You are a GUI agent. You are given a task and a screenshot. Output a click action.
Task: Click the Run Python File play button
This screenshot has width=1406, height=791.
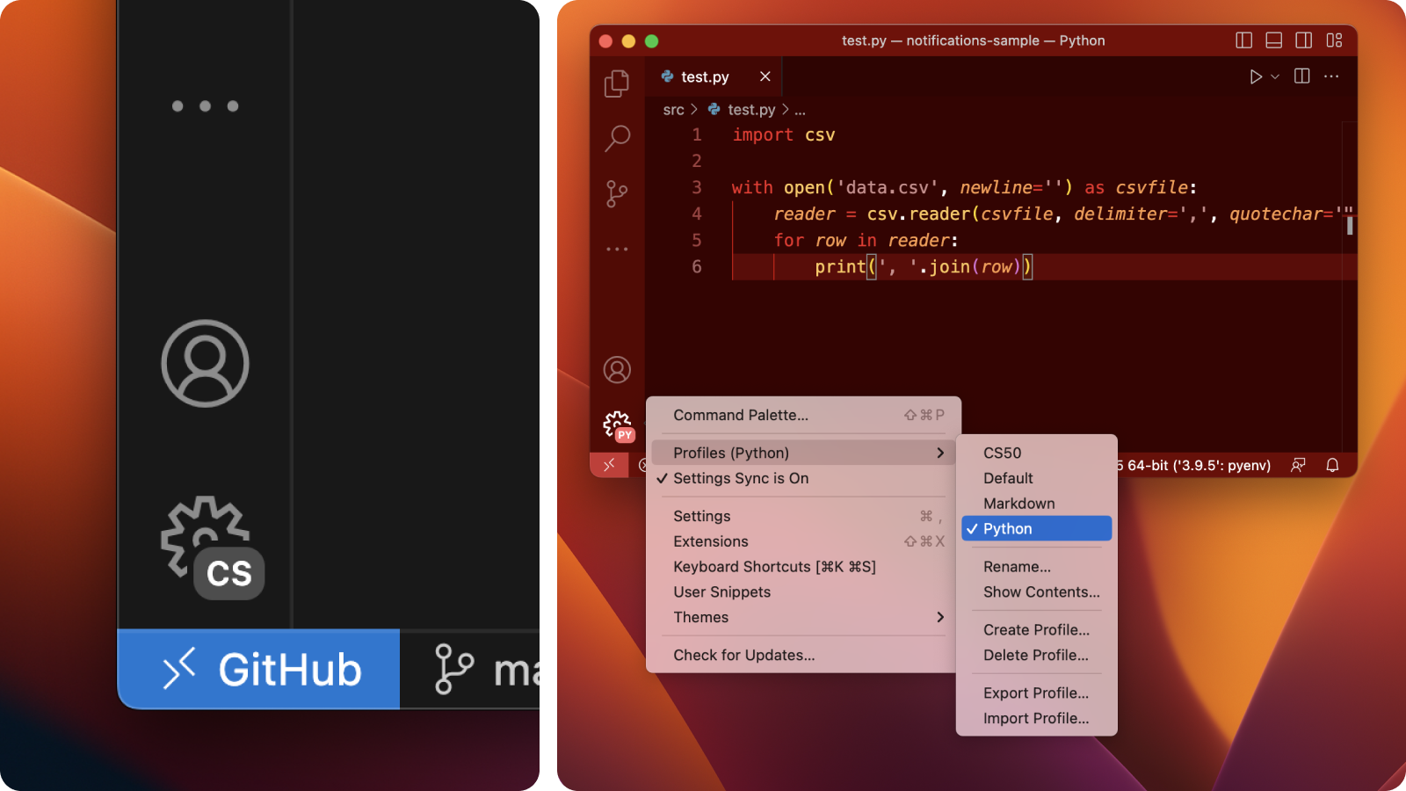tap(1256, 77)
